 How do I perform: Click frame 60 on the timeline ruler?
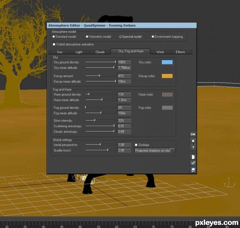(117, 227)
